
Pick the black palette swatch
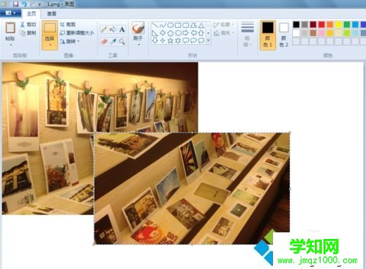pyautogui.click(x=296, y=24)
